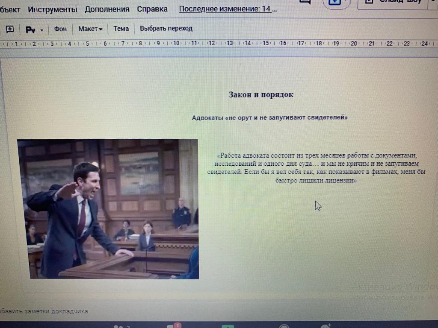This screenshot has width=438, height=328.
Task: Click the add comment icon in toolbar
Action: coord(9,29)
